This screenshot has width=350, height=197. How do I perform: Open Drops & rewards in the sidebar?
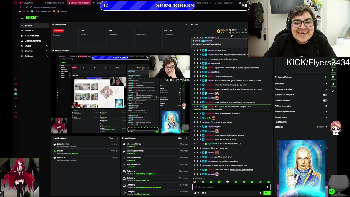34,41
